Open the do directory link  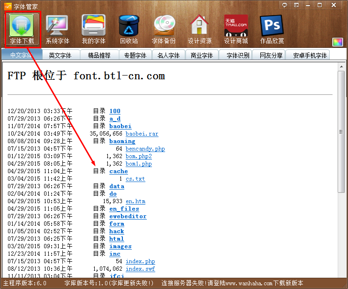(x=113, y=194)
